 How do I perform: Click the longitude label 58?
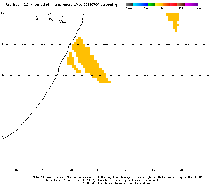(x=181, y=170)
